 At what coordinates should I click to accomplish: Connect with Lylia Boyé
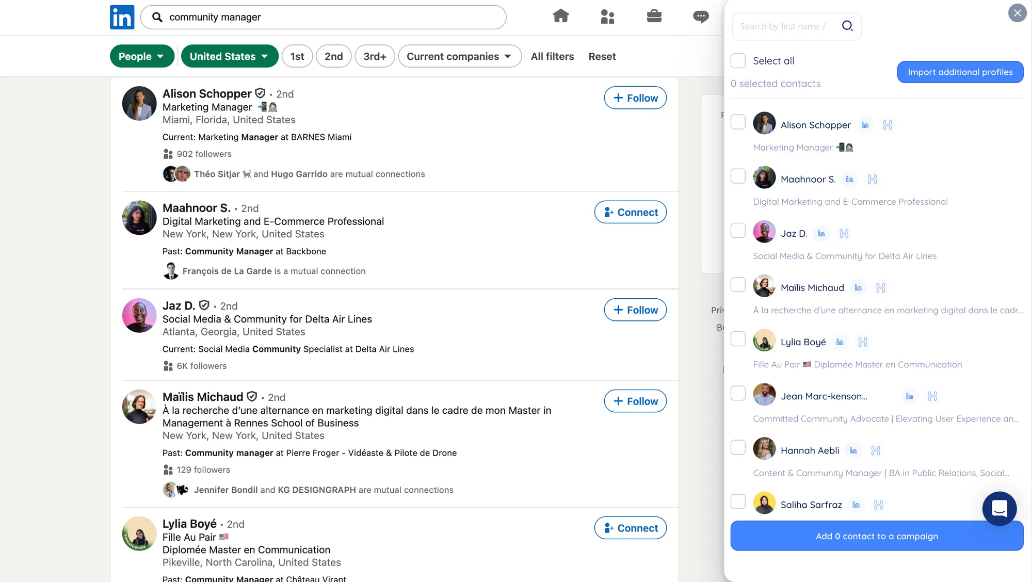pos(631,528)
